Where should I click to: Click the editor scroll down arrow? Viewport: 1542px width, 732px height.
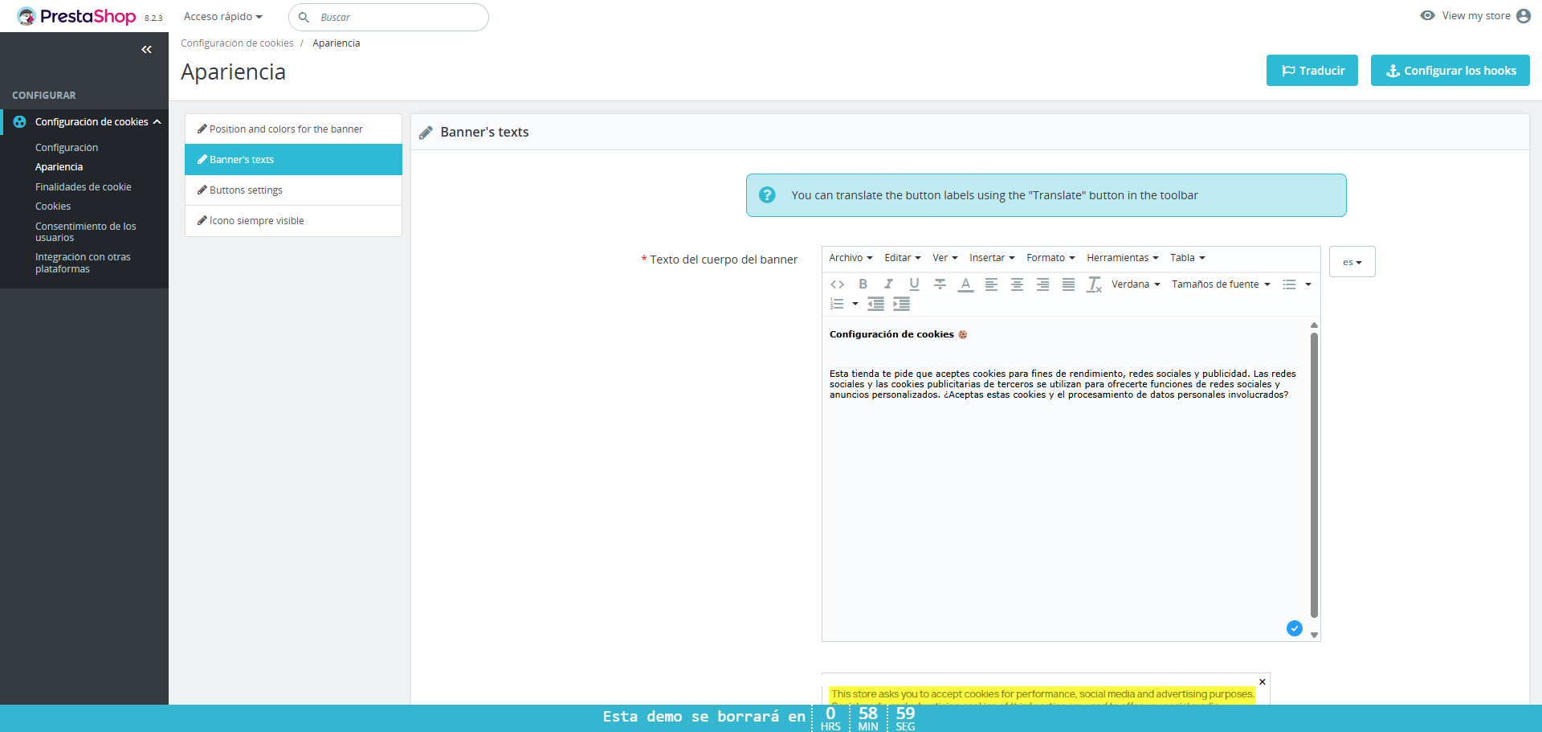(x=1314, y=635)
